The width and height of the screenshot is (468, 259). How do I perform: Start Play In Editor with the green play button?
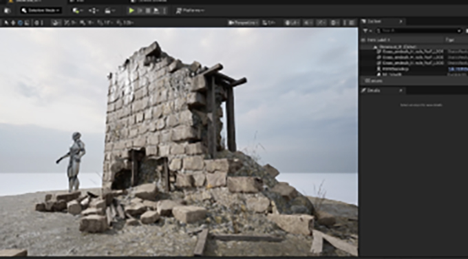click(131, 10)
